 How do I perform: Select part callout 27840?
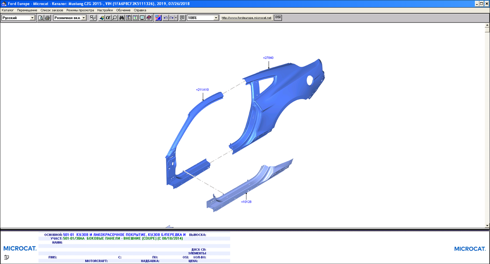coord(268,58)
